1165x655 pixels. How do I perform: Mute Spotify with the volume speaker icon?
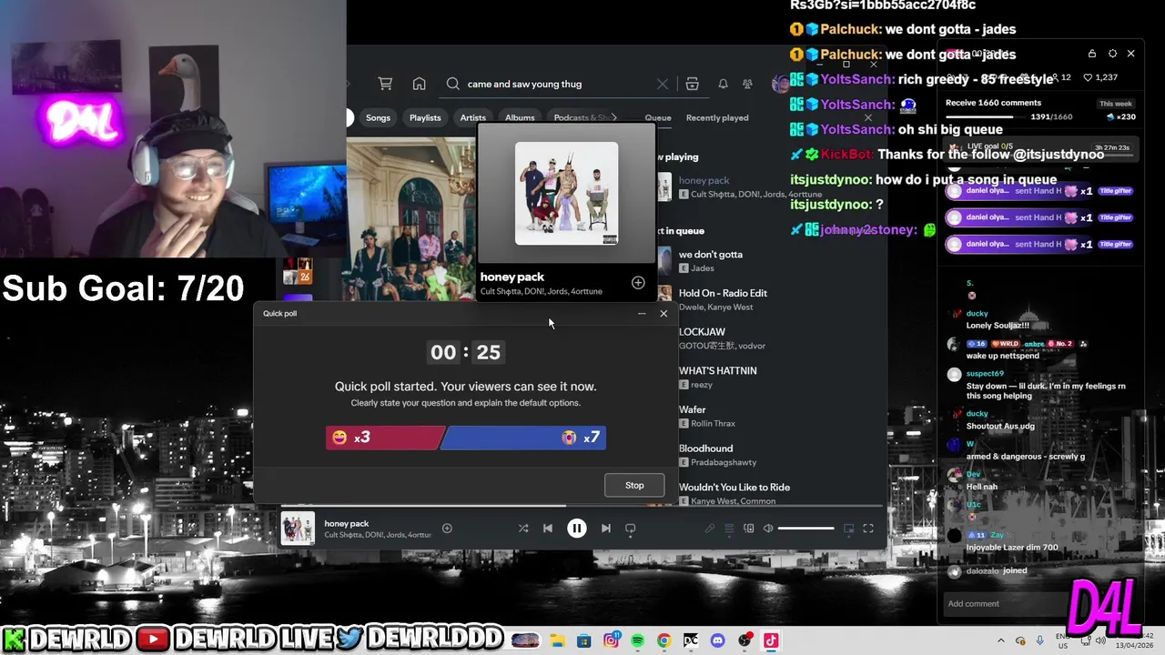pos(768,529)
